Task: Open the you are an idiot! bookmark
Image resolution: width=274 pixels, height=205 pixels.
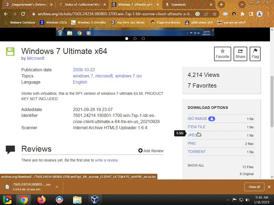Action: pos(231,22)
